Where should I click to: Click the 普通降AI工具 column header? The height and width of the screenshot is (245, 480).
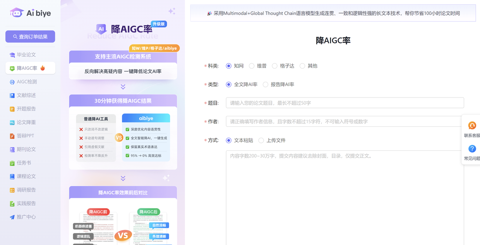(96, 119)
